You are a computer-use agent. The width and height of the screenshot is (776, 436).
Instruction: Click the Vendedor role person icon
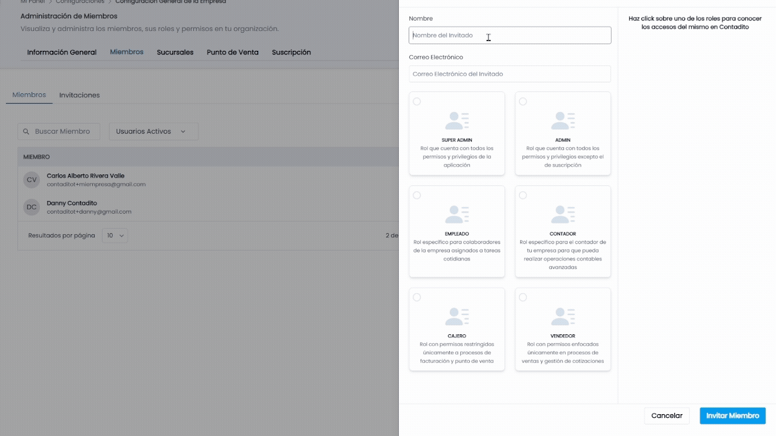[563, 316]
